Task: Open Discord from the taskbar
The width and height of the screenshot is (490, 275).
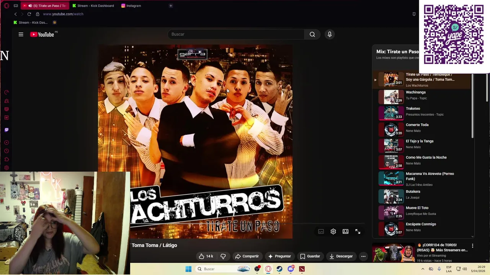Action: click(291, 269)
